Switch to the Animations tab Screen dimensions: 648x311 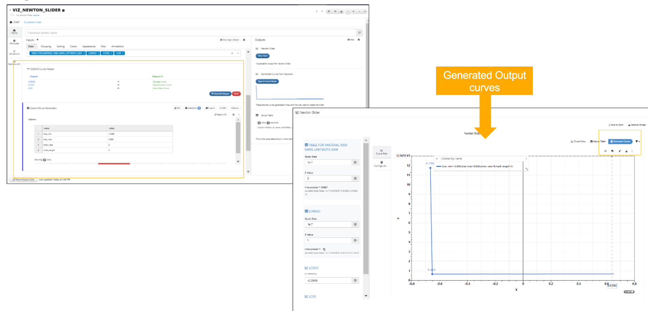pos(117,46)
